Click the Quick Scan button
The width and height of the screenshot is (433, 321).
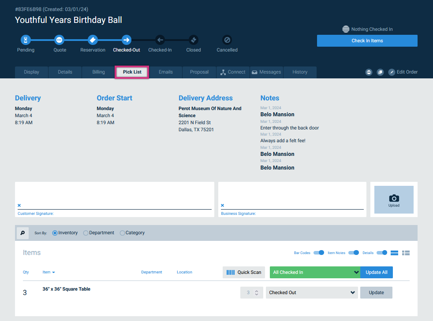click(x=244, y=272)
